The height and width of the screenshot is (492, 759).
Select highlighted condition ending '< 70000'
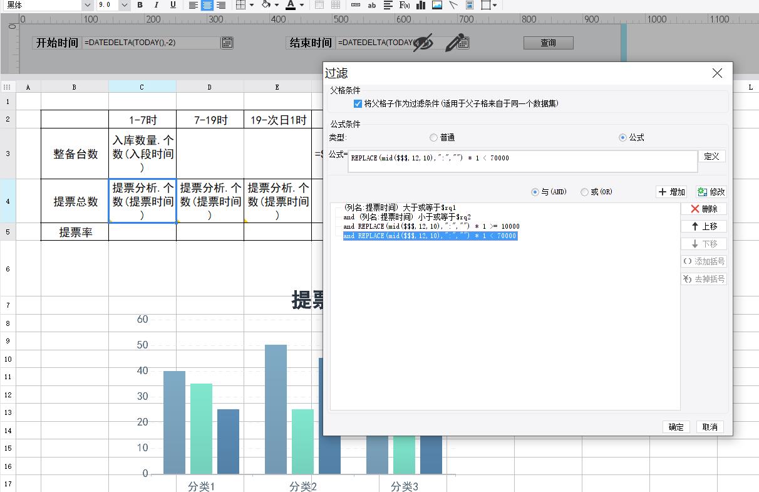click(x=430, y=236)
